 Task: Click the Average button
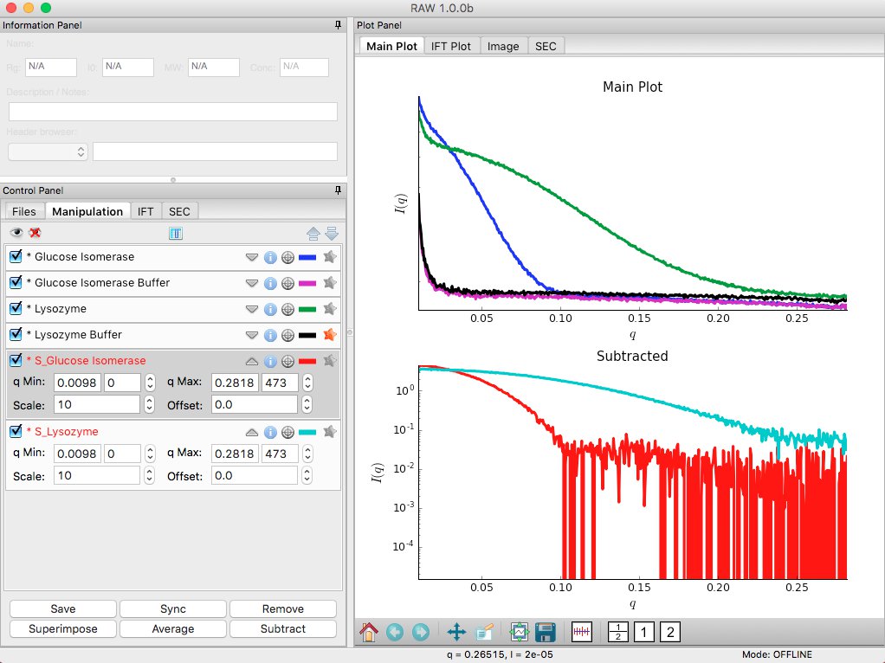click(173, 628)
